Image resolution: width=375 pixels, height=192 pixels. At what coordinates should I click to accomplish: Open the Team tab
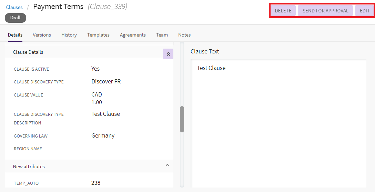click(x=162, y=35)
